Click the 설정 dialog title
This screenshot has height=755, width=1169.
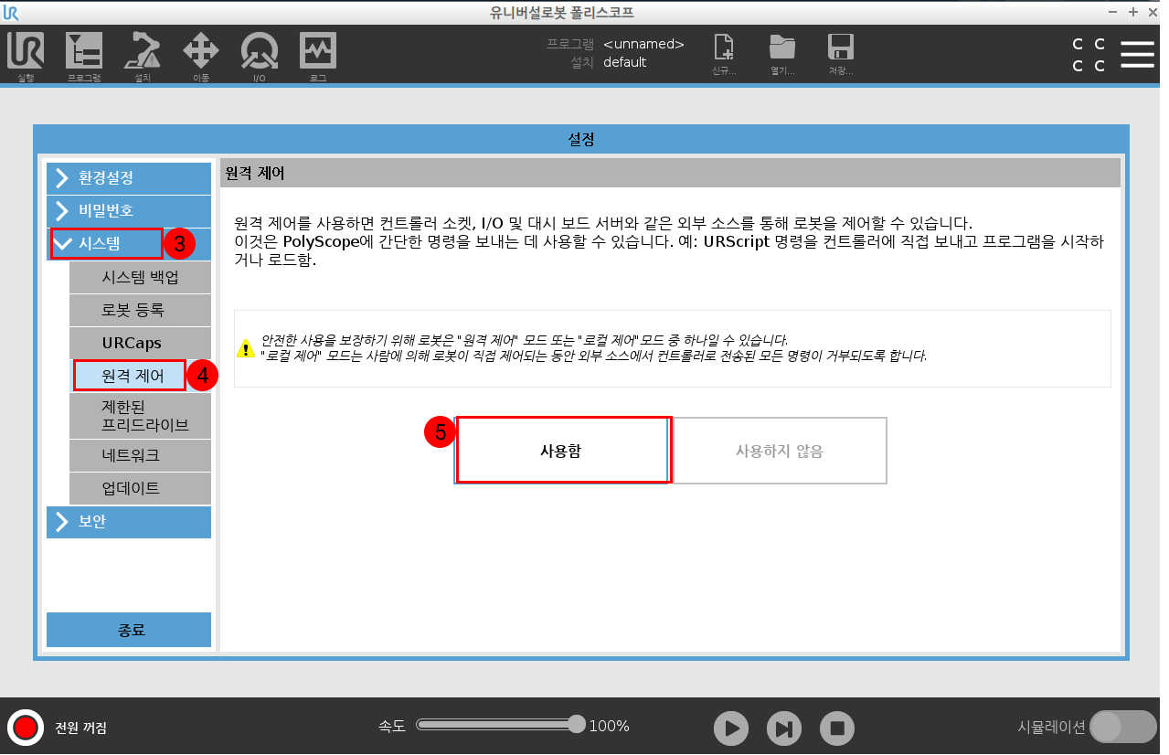581,139
